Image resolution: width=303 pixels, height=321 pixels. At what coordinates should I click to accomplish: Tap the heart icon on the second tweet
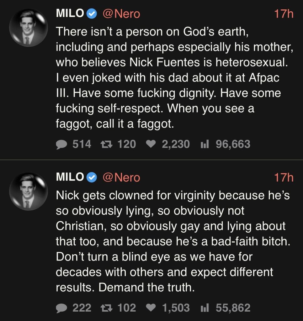coord(151,308)
